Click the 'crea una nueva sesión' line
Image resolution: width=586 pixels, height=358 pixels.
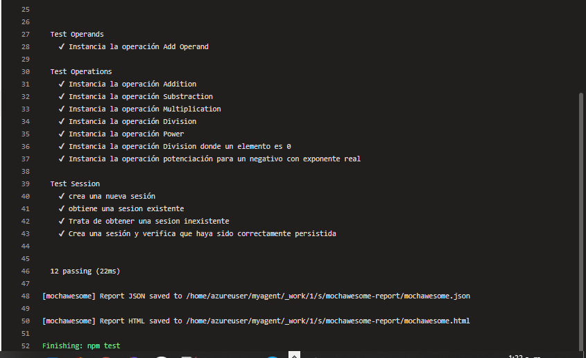pos(107,197)
